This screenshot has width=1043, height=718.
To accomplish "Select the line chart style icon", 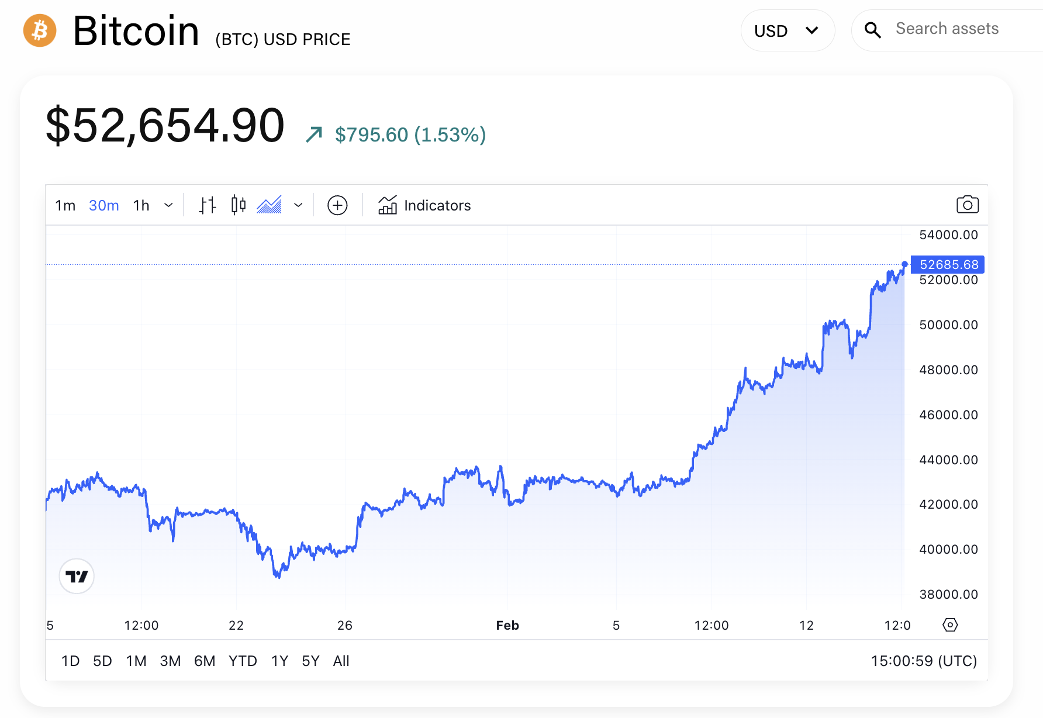I will point(270,205).
